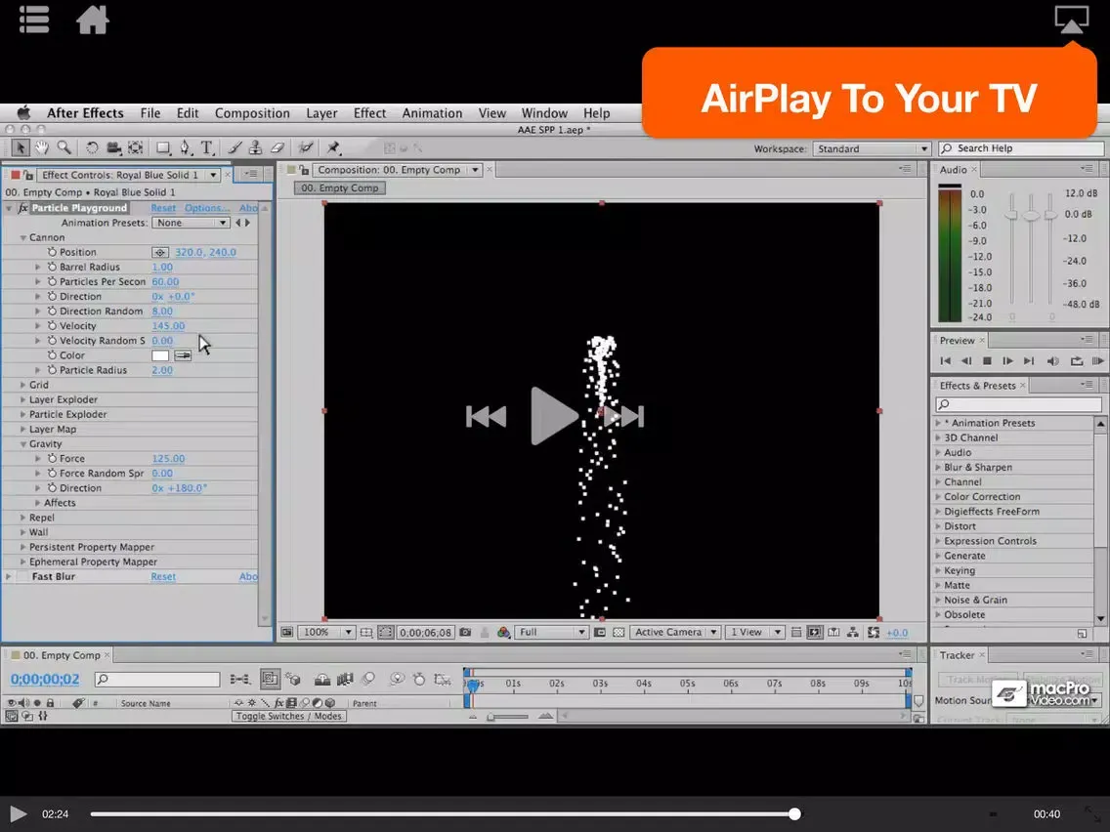Collapse the Cannon group
This screenshot has width=1110, height=832.
23,237
